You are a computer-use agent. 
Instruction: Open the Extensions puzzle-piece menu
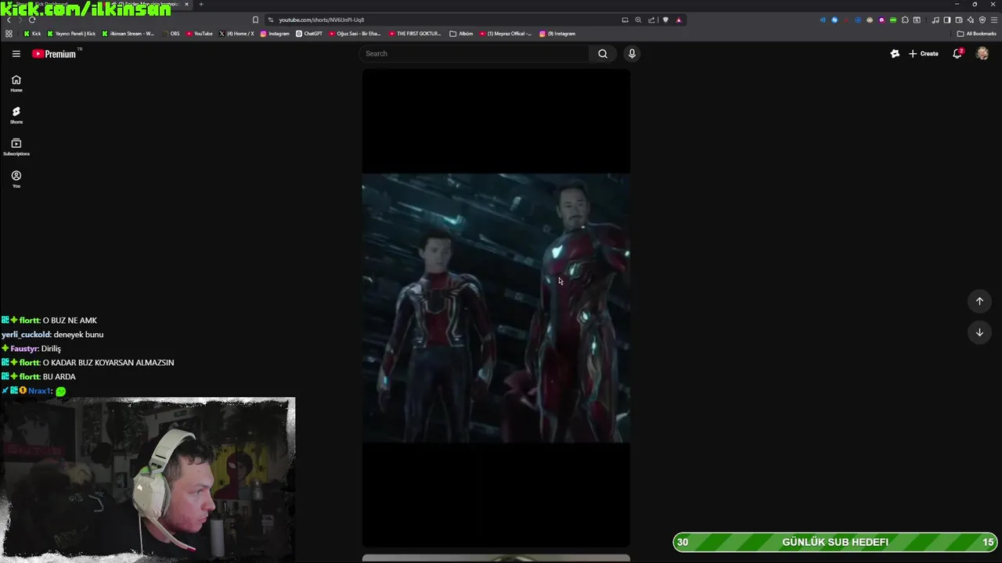coord(905,20)
